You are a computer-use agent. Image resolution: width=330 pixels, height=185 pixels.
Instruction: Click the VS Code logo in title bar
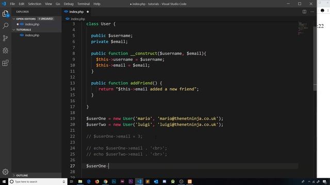4,4
